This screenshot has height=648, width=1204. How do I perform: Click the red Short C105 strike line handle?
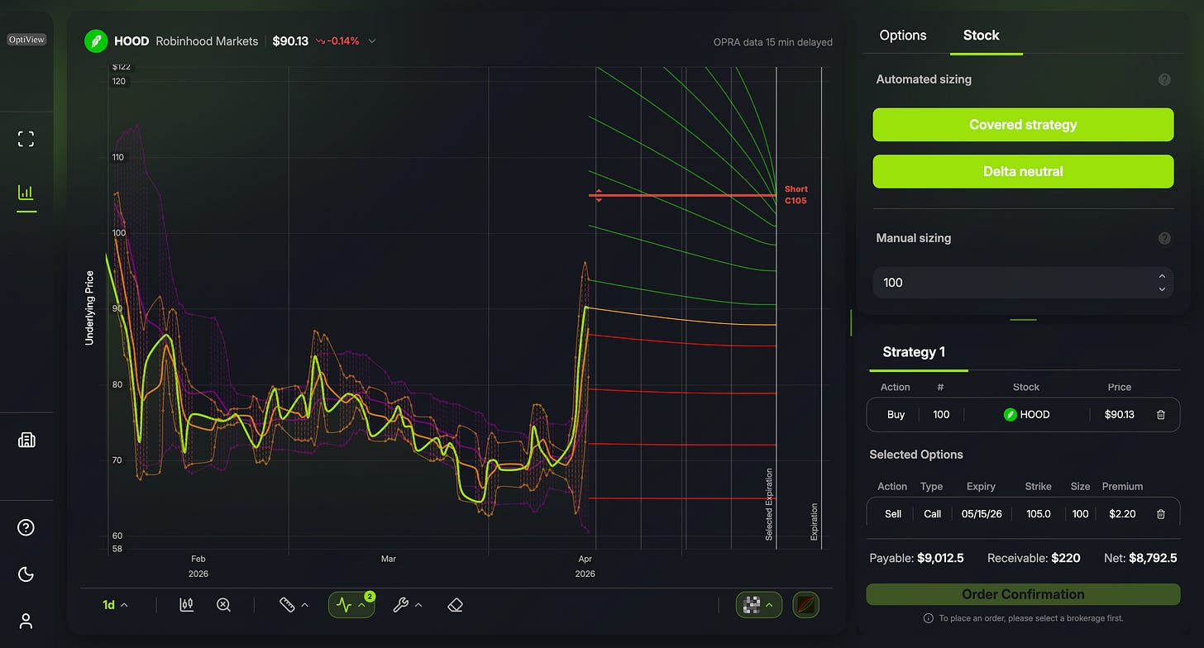pyautogui.click(x=599, y=196)
